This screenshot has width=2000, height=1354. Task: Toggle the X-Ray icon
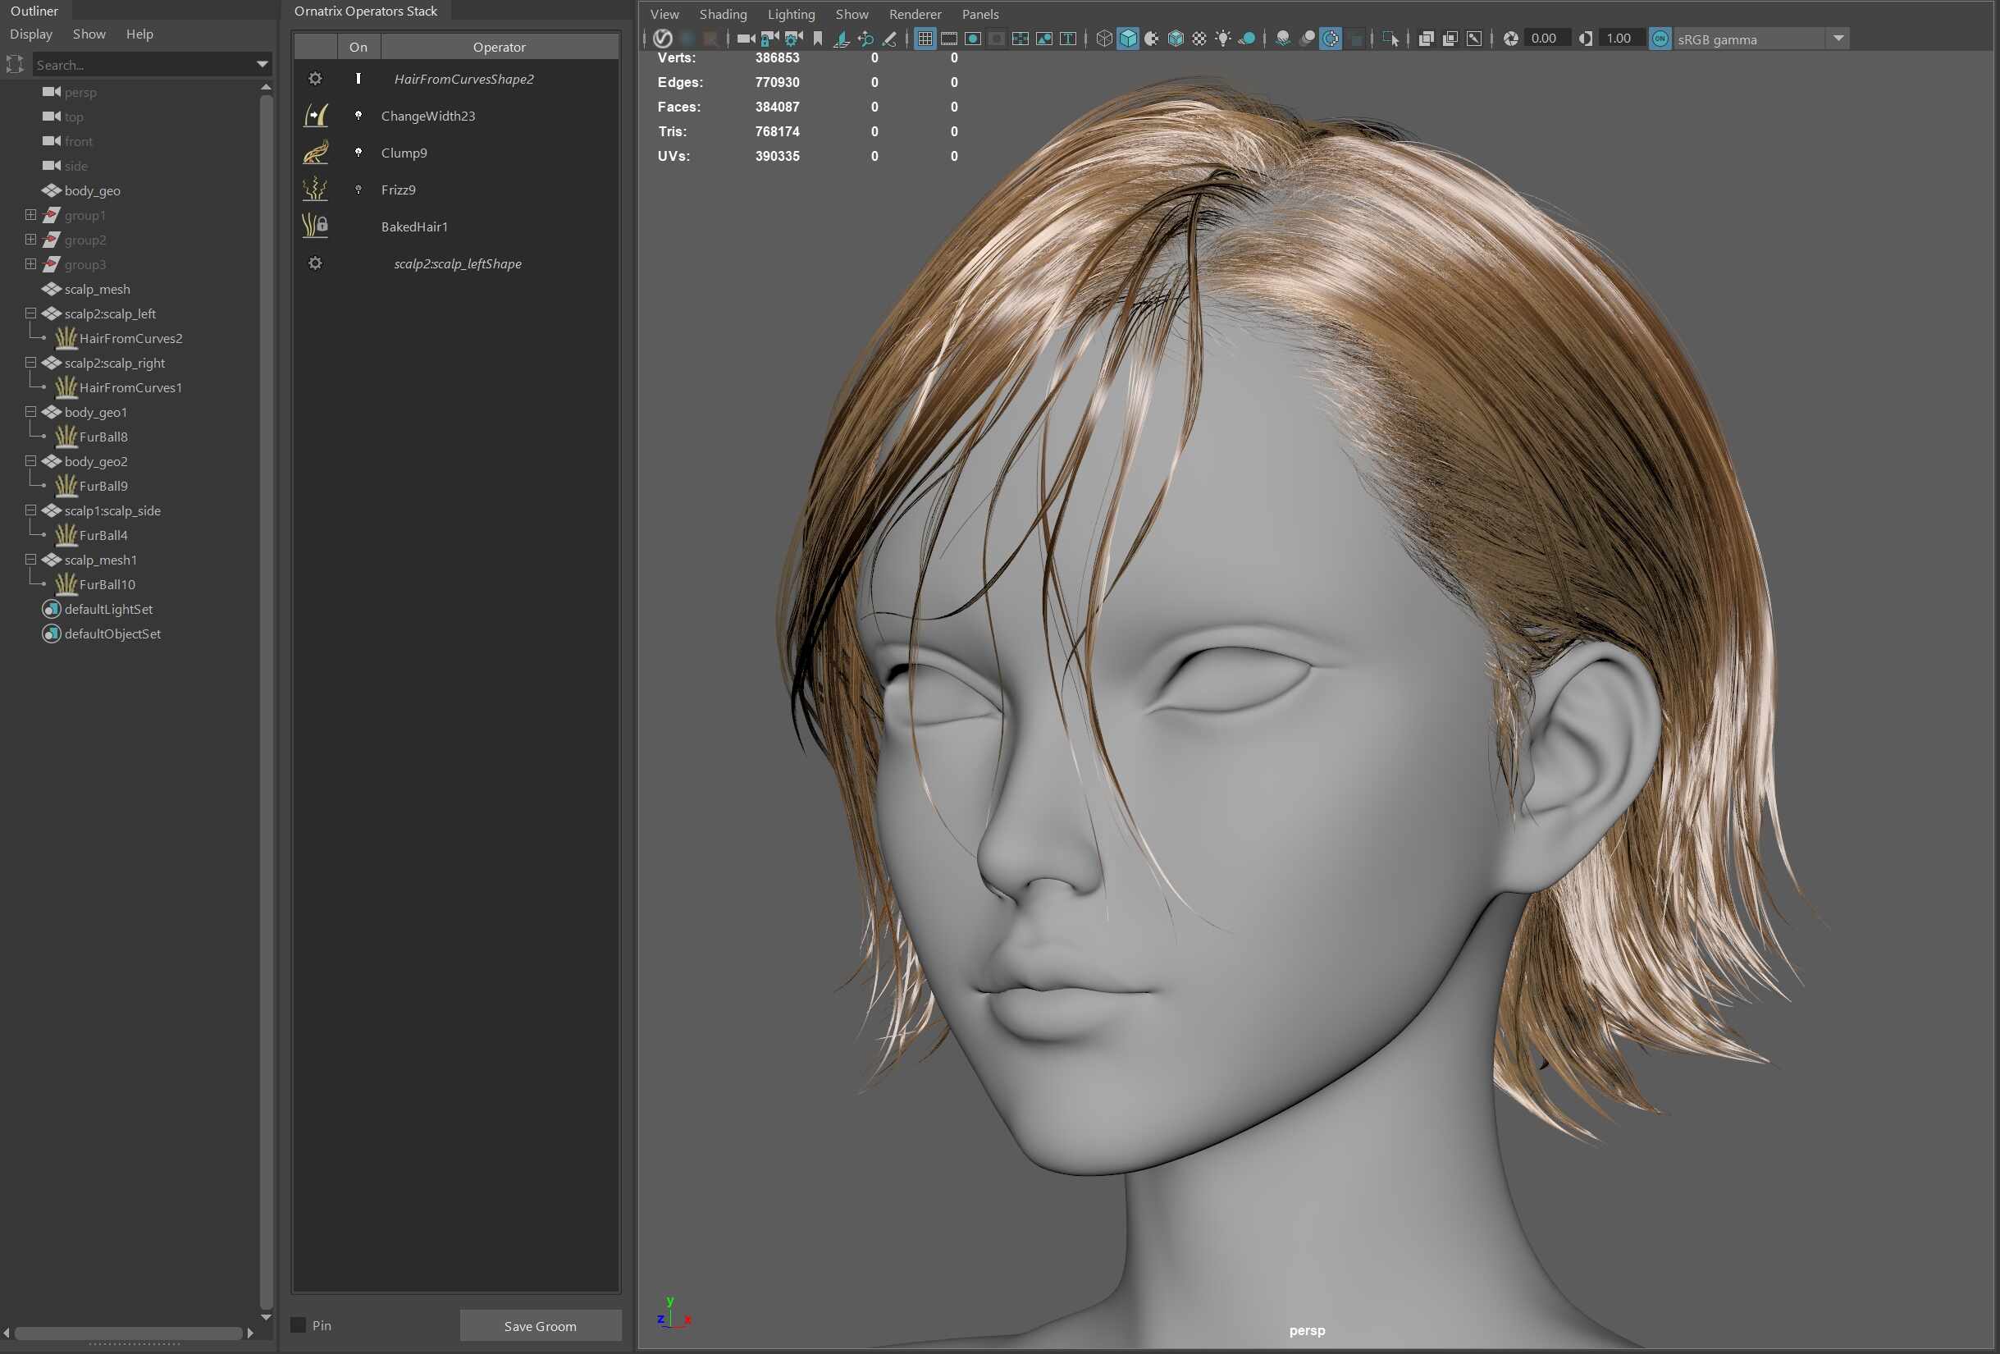pyautogui.click(x=1426, y=39)
